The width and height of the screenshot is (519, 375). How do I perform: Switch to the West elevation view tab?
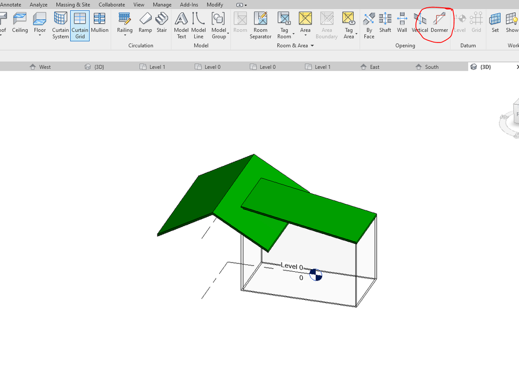tap(40, 67)
